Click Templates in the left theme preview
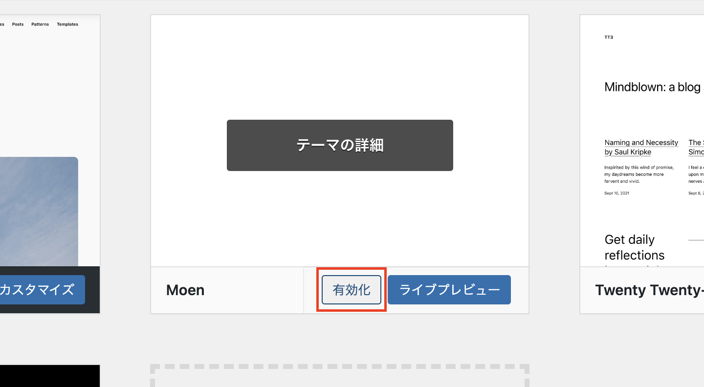The width and height of the screenshot is (704, 387). tap(67, 24)
